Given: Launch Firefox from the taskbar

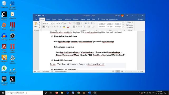Looking at the screenshot, I should (x=57, y=93).
